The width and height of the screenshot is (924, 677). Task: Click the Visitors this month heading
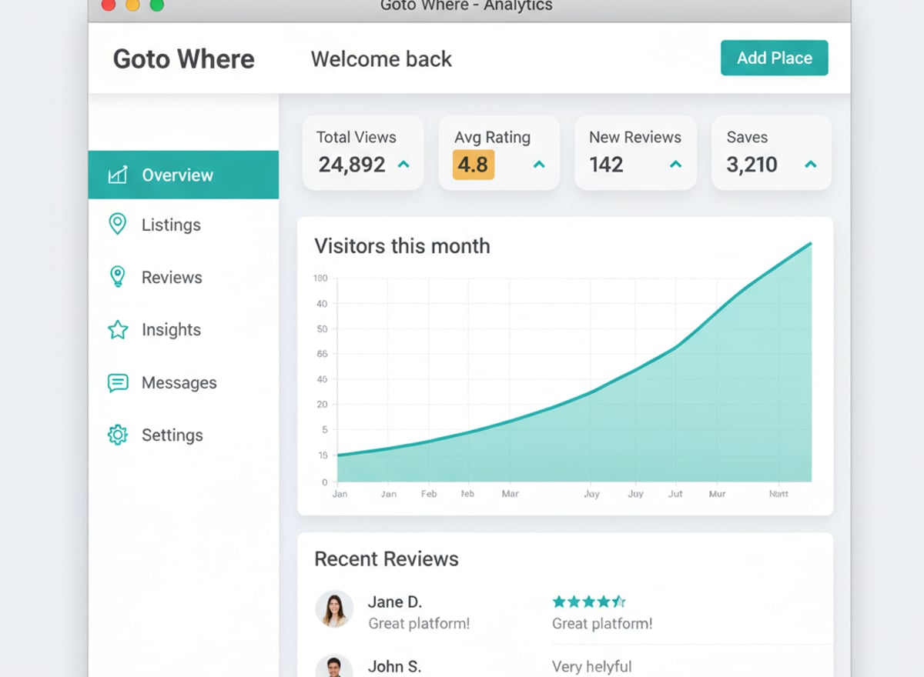click(x=402, y=246)
